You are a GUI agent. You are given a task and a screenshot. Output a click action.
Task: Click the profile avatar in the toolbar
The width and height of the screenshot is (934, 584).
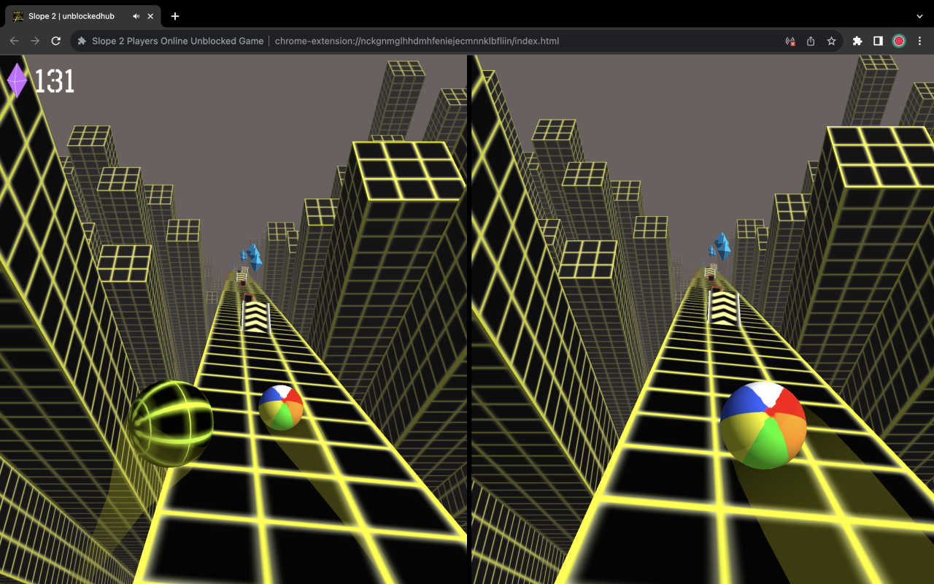tap(899, 41)
